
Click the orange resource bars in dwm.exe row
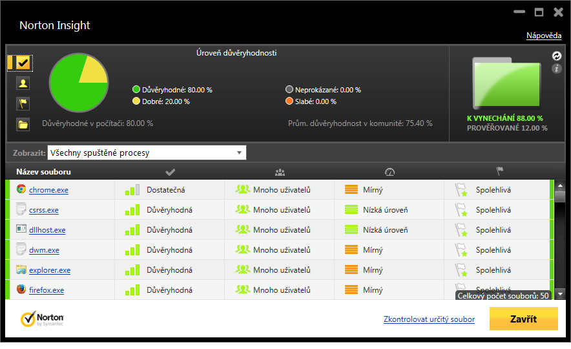tap(351, 249)
